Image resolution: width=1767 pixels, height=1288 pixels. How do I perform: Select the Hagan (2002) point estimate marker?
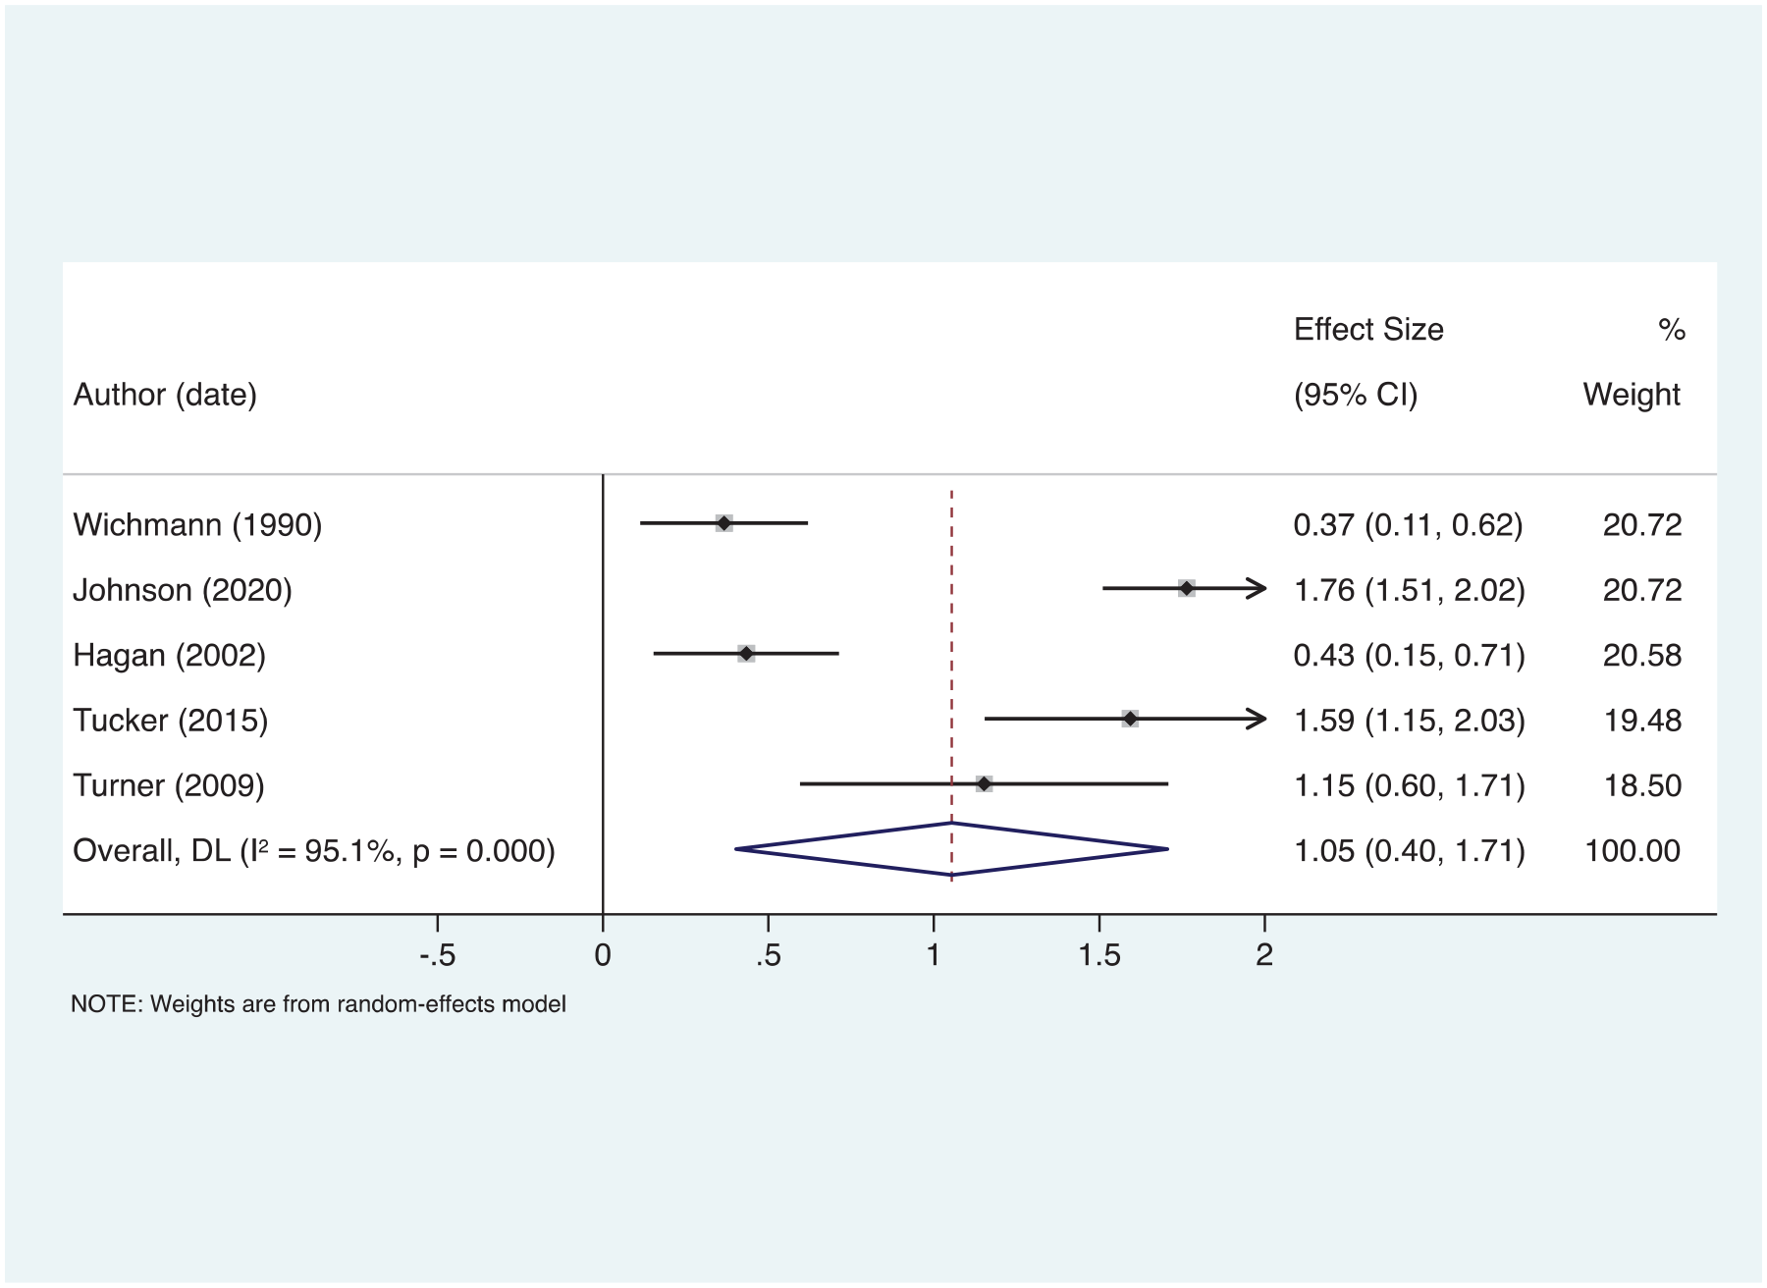[x=746, y=653]
